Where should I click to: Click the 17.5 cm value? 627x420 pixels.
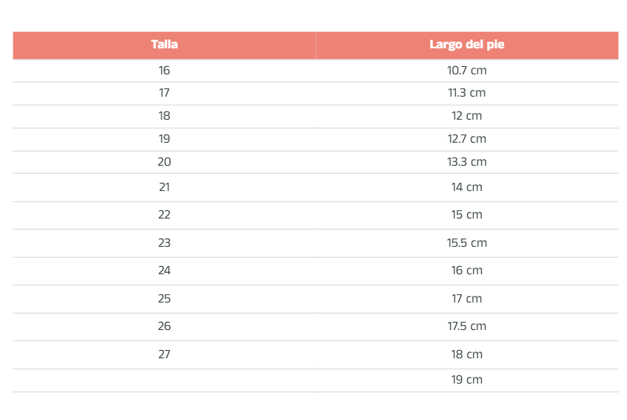coord(466,326)
